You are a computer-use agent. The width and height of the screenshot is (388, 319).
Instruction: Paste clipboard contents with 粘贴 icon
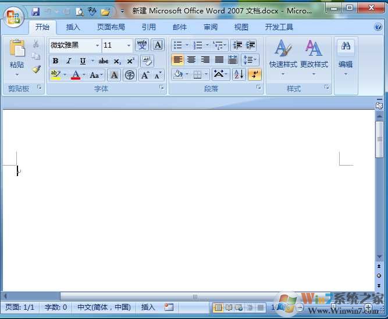click(17, 48)
